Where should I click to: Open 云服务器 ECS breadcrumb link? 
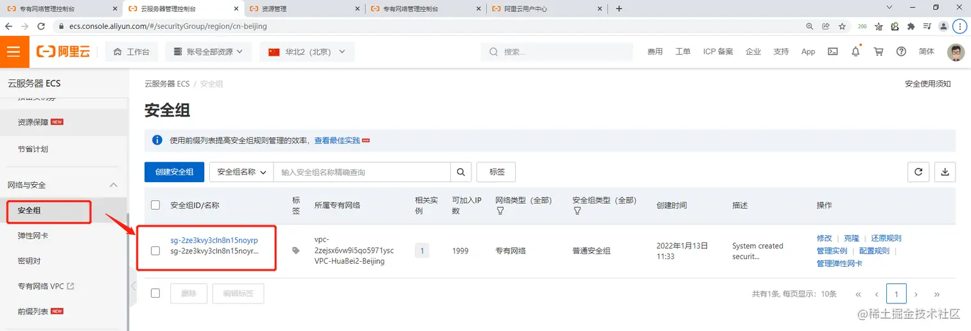(x=167, y=84)
